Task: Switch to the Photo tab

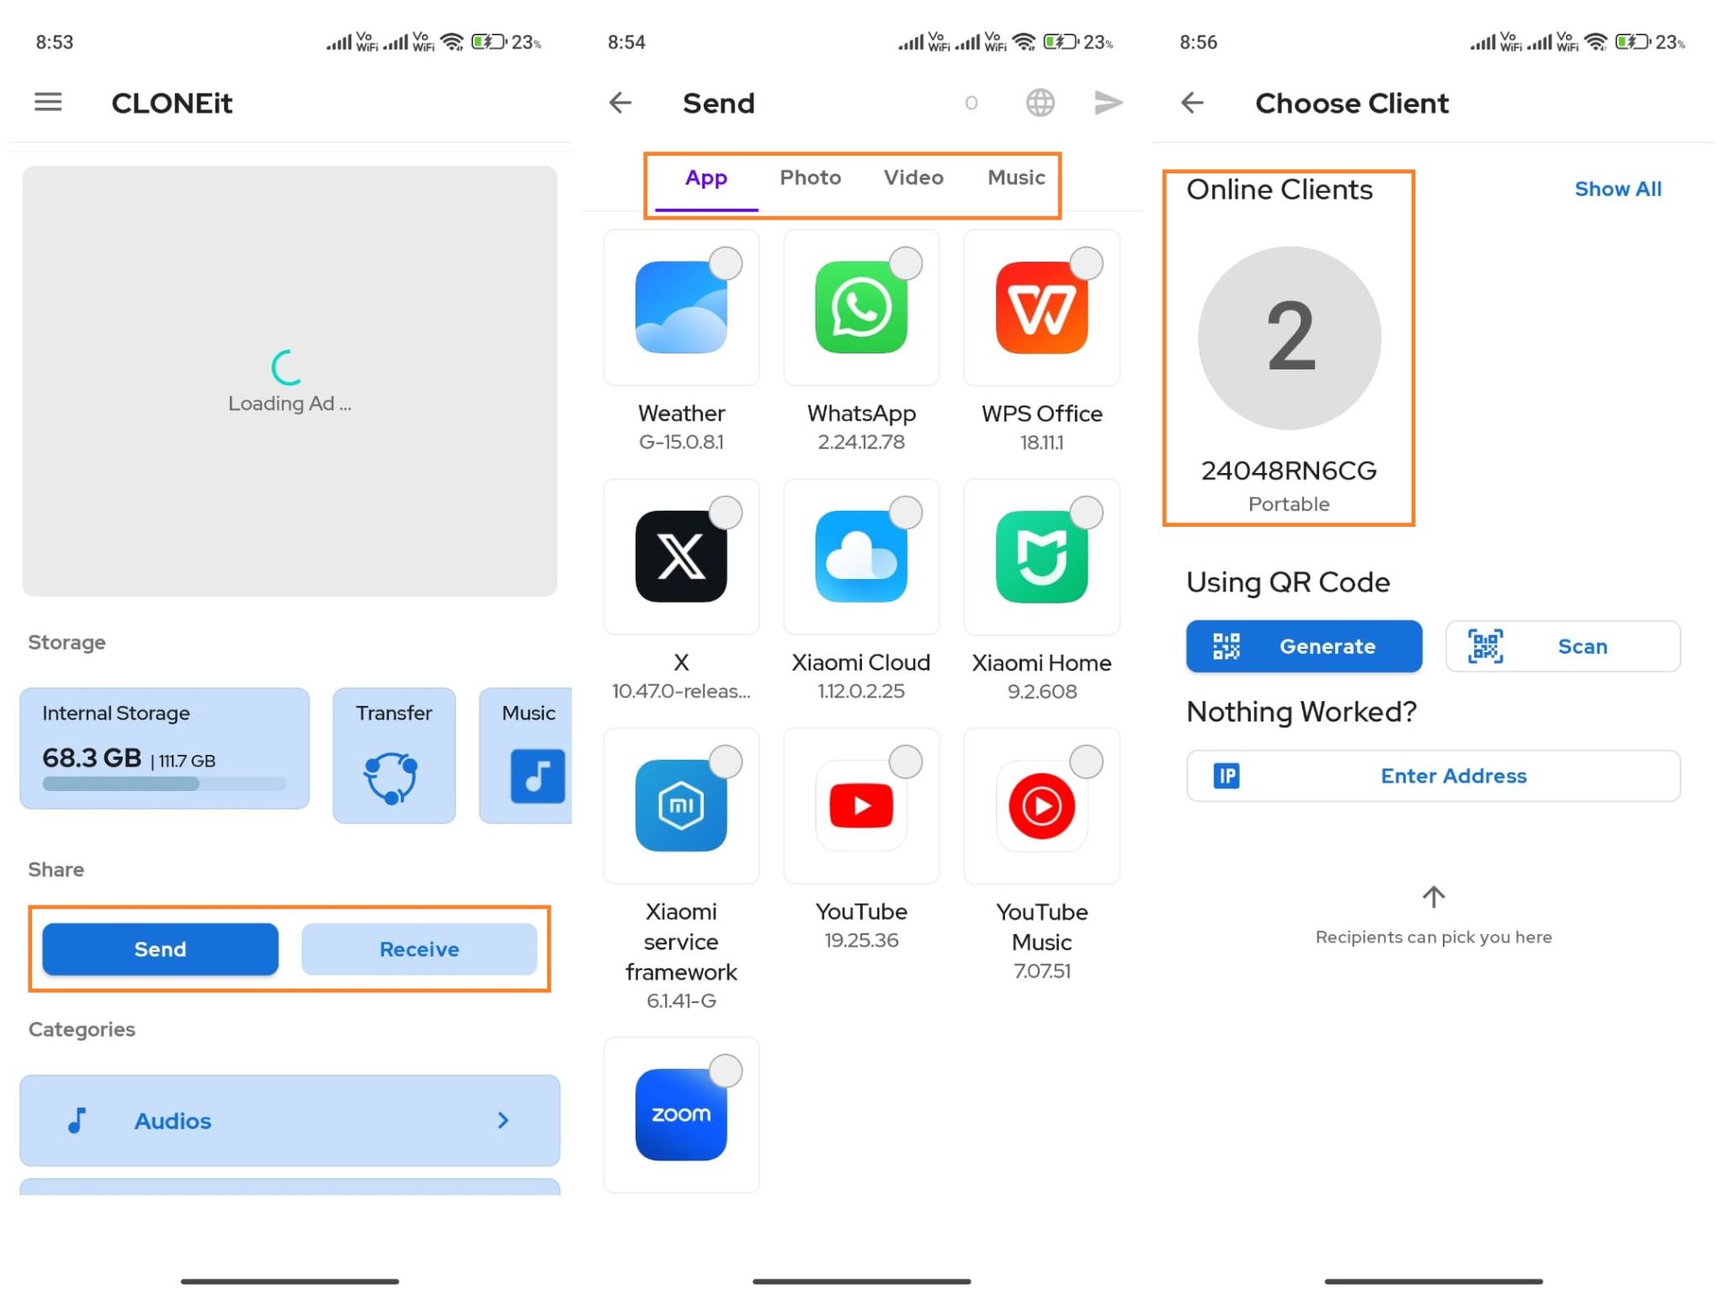Action: tap(808, 178)
